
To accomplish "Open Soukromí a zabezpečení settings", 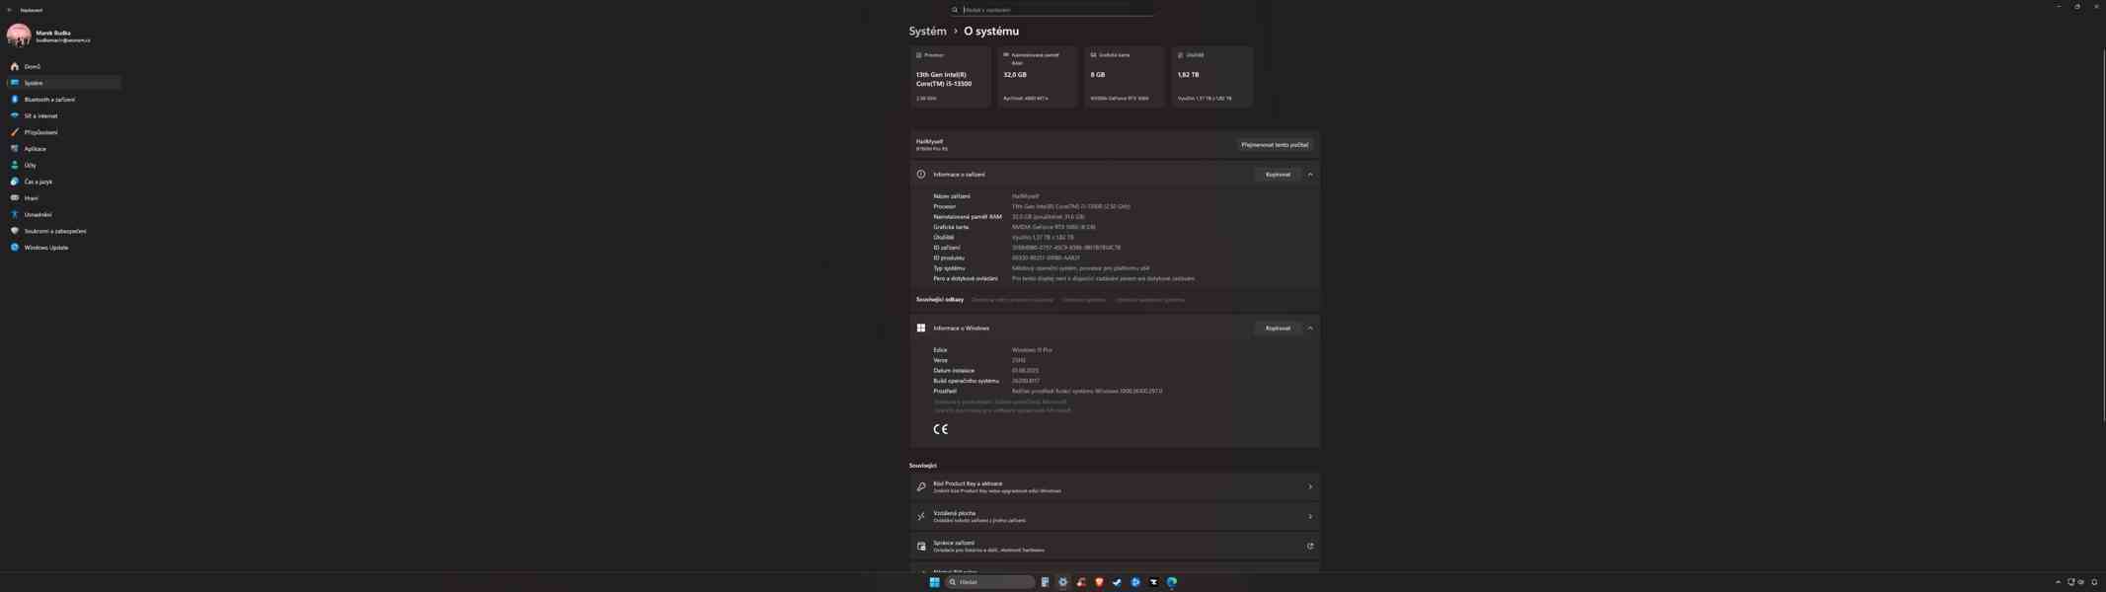I will (x=63, y=231).
